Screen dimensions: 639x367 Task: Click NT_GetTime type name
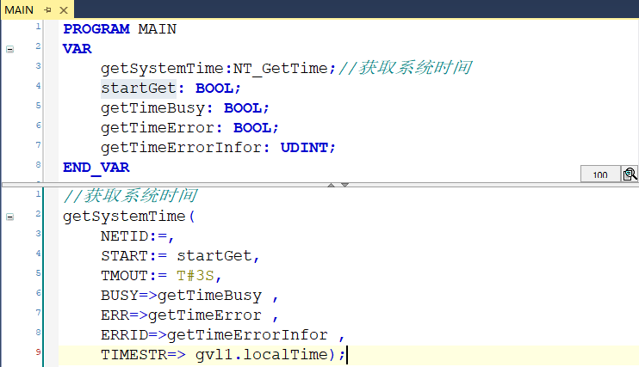[281, 69]
